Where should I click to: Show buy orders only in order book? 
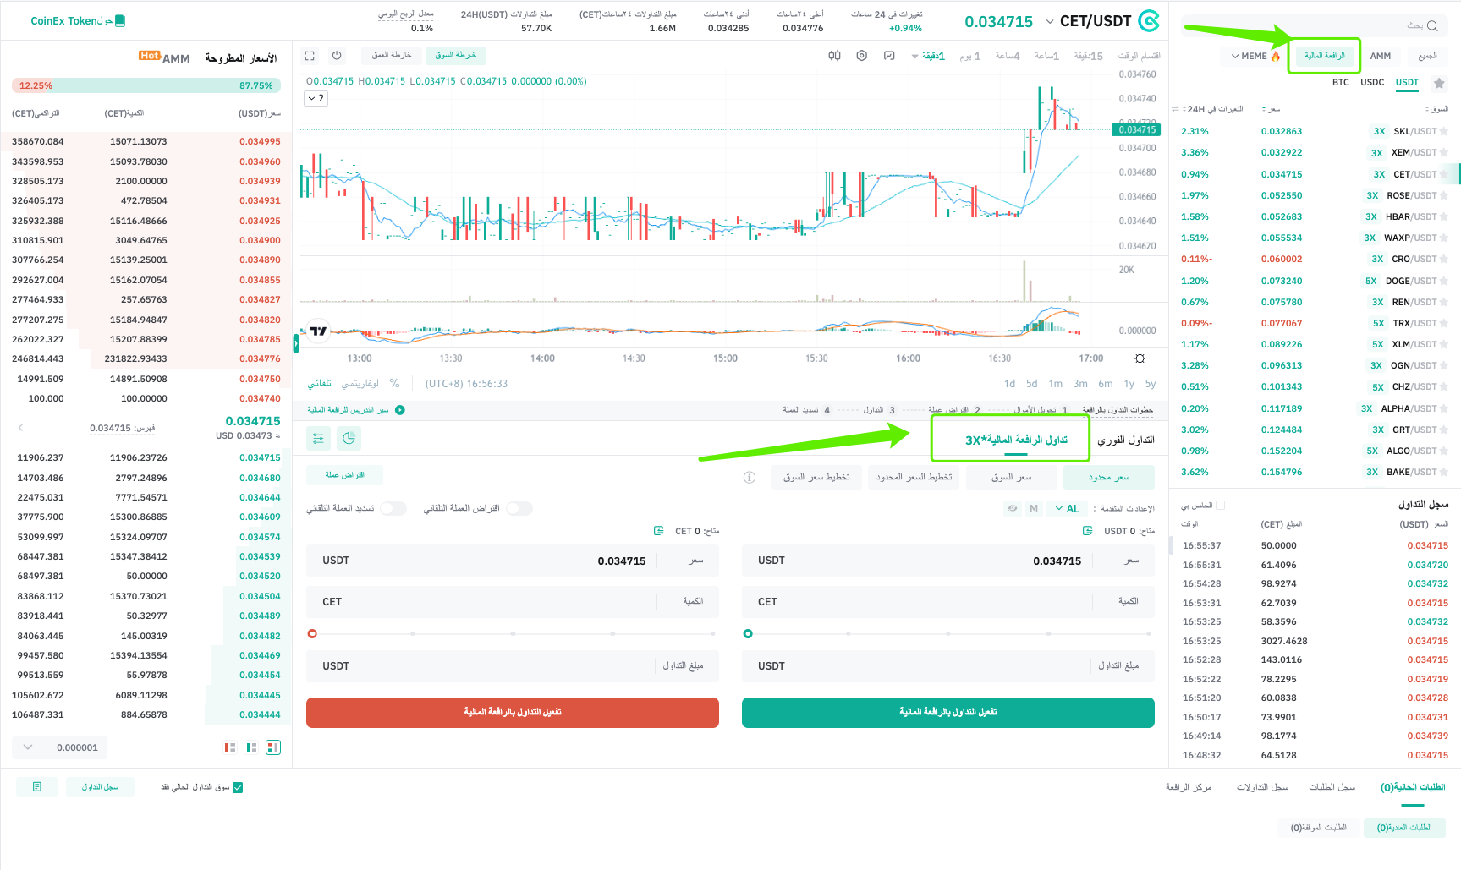click(x=251, y=747)
